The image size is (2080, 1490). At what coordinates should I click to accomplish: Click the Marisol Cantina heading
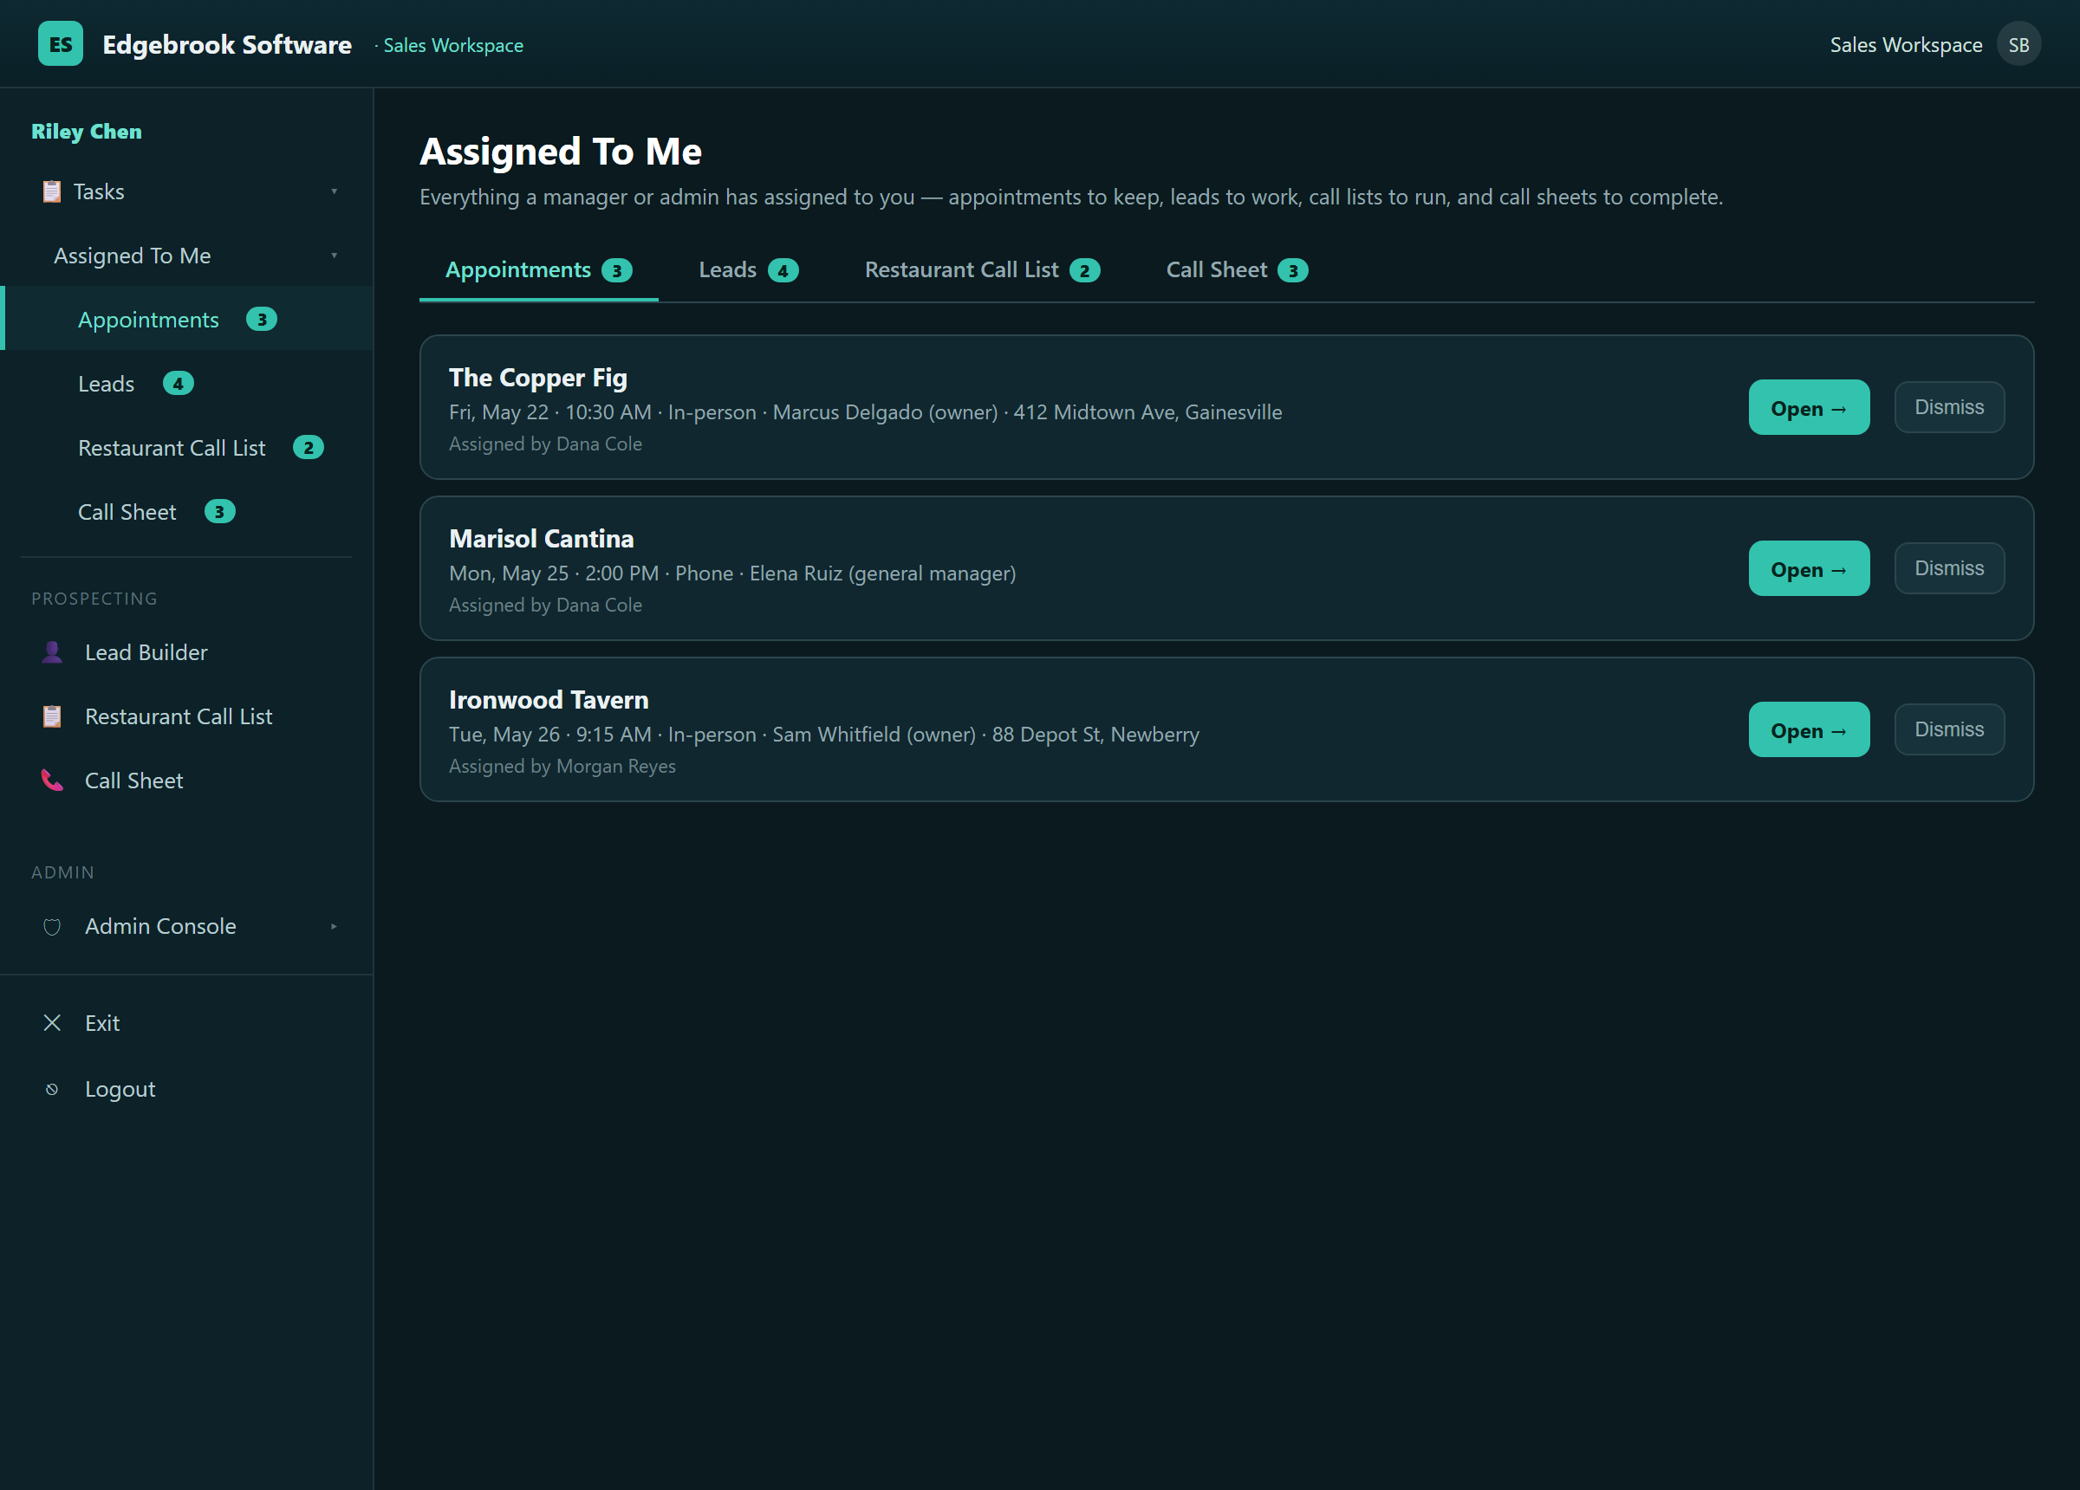pyautogui.click(x=541, y=538)
